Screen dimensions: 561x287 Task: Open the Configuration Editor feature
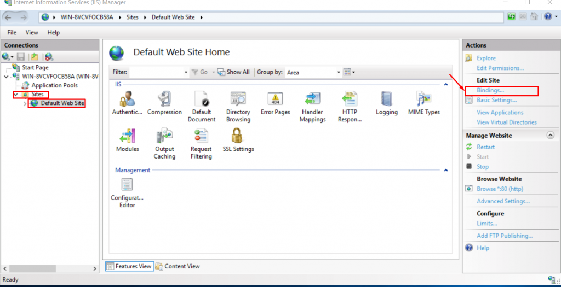click(x=127, y=185)
